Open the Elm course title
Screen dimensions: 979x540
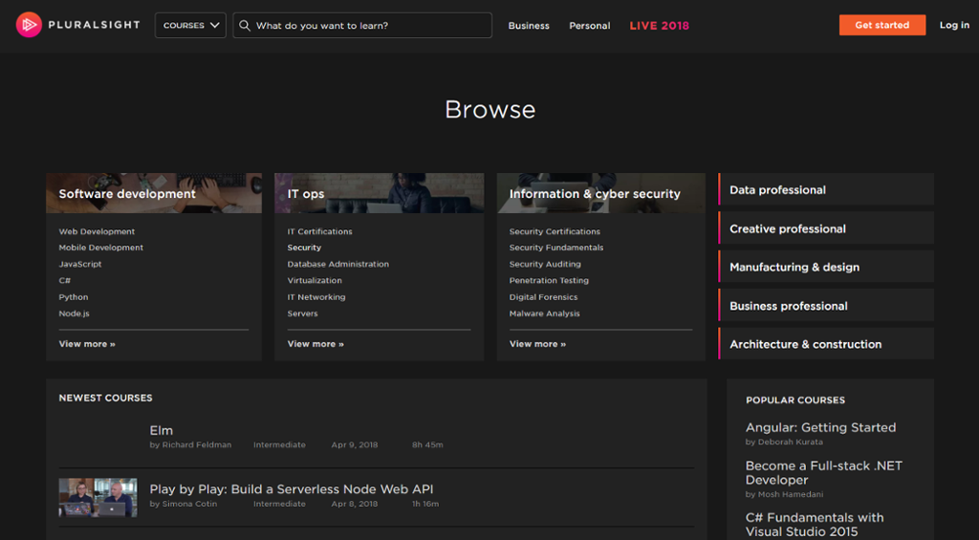click(x=161, y=430)
